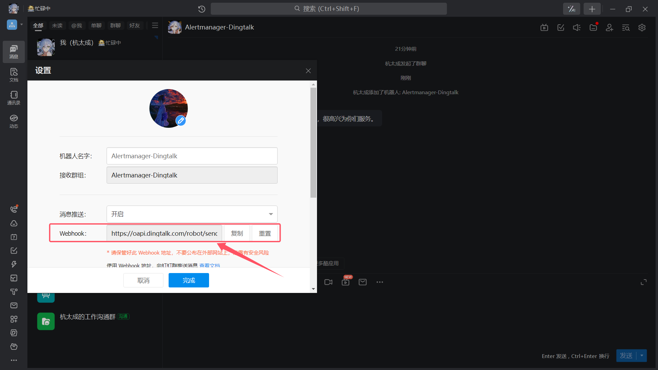Click the message history clock icon

(x=202, y=9)
